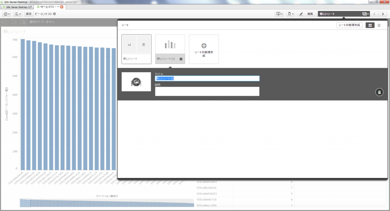Screen dimensions: 390x211
Task: Open the storytelling monitor dropdown
Action: [x=280, y=14]
